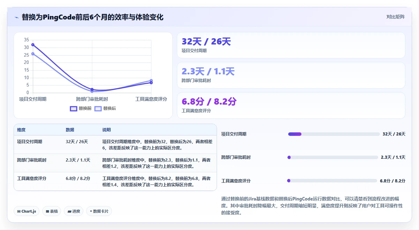
Task: Click the 2.3天 / 1.1天 stat card
Action: (x=291, y=75)
